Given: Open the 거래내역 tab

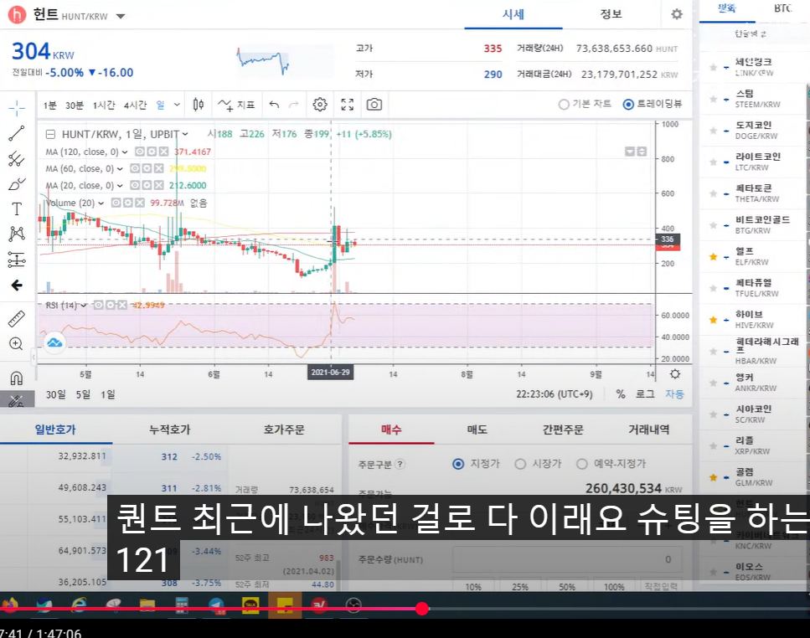Looking at the screenshot, I should tap(649, 430).
